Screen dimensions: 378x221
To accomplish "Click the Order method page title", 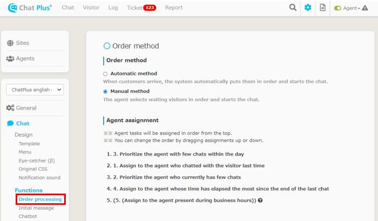I will [135, 46].
